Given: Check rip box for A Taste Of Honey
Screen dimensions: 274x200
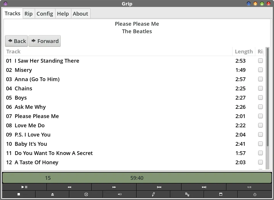Looking at the screenshot, I should (x=260, y=162).
